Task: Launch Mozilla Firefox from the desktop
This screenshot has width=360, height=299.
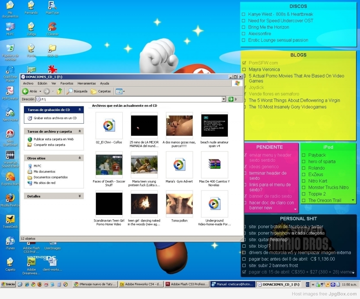Action: (10, 200)
